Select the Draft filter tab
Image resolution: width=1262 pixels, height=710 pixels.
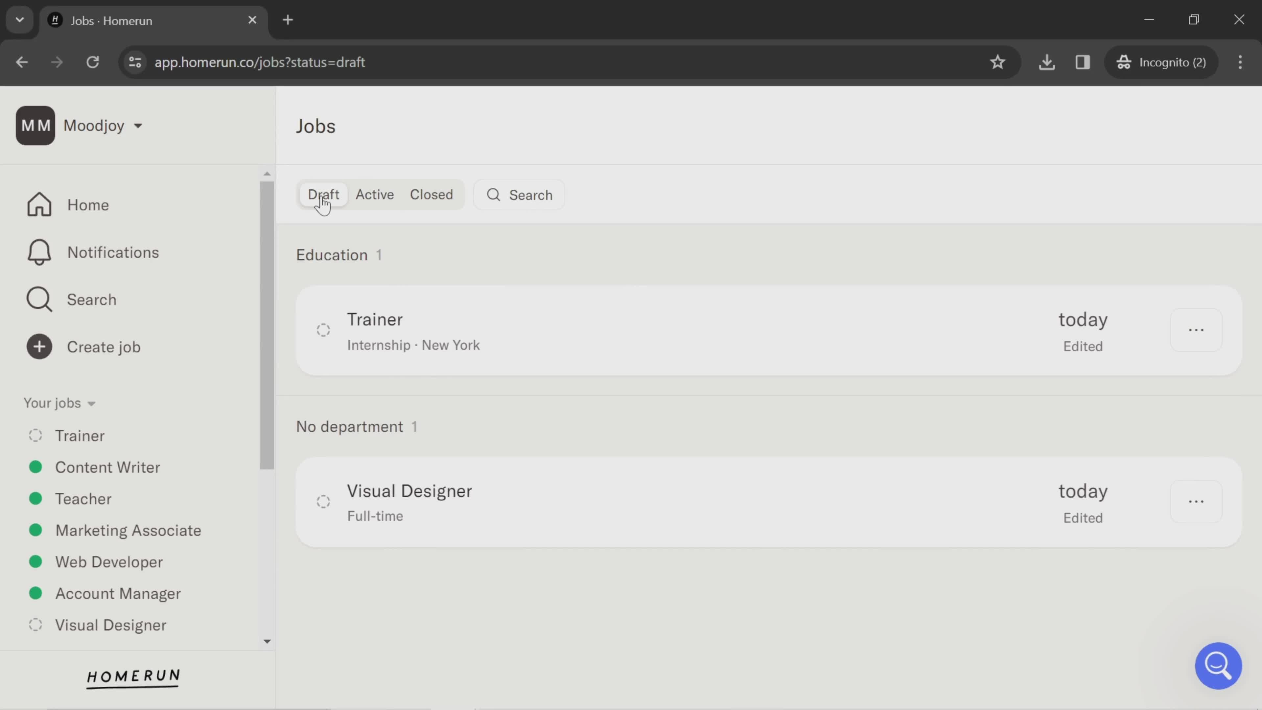coord(323,195)
